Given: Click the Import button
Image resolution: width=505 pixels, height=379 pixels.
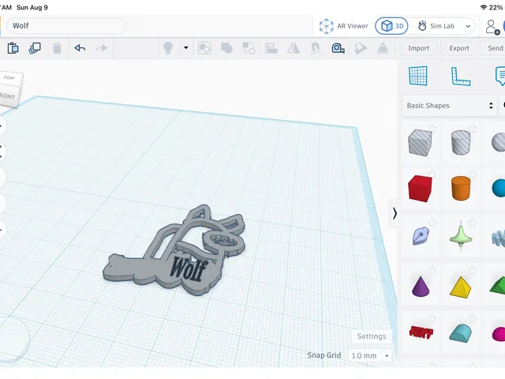Looking at the screenshot, I should tap(418, 48).
